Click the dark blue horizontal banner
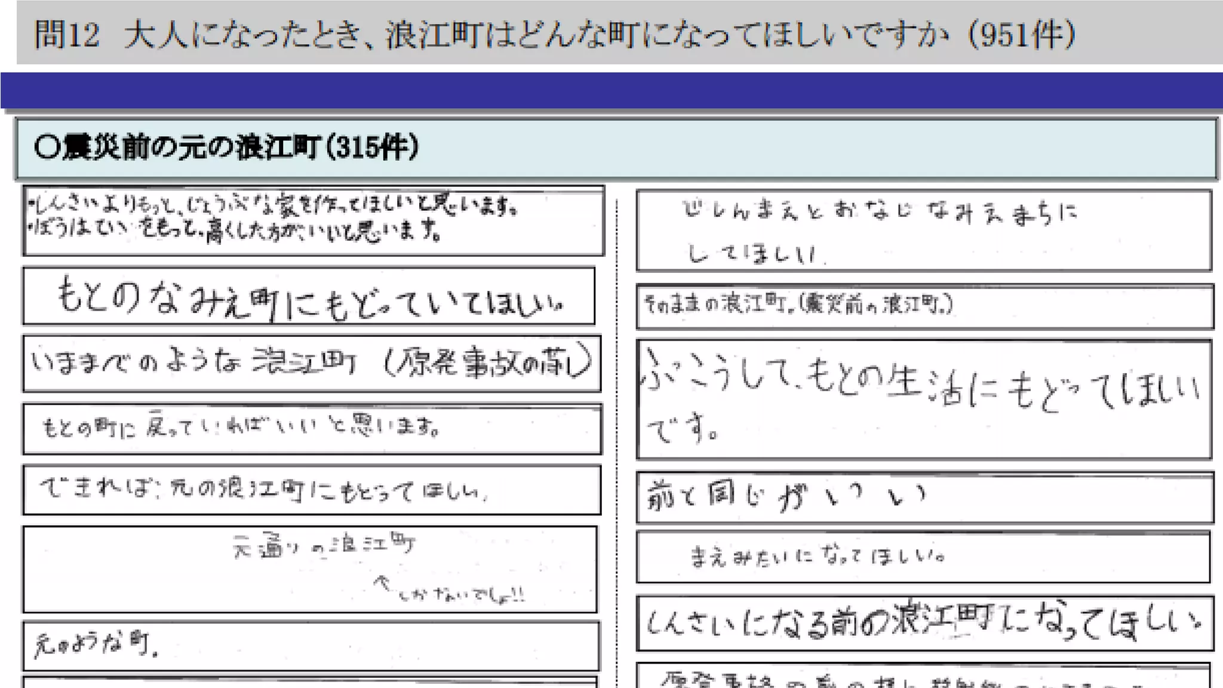 611,91
